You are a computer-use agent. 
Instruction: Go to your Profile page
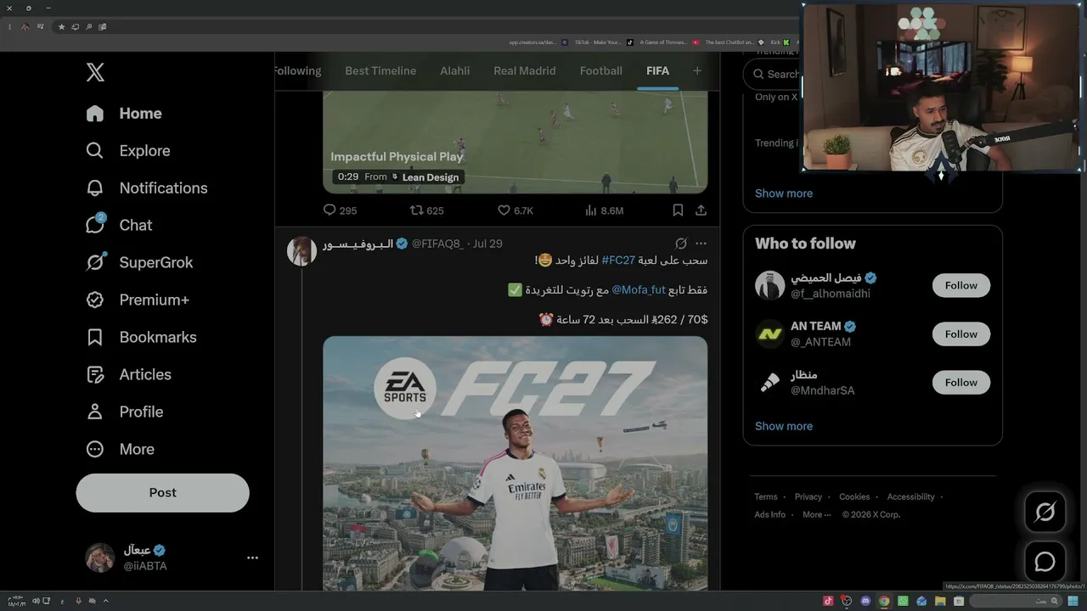[x=124, y=412]
